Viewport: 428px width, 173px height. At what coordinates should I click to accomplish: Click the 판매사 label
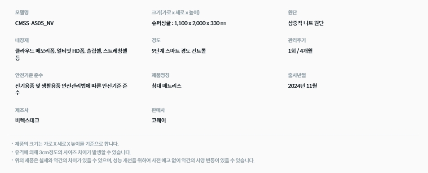(158, 110)
